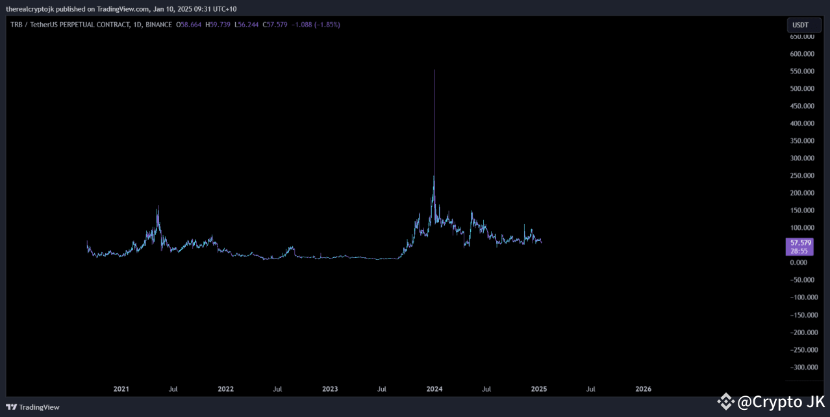Toggle the USDT currency unit button
Viewport: 830px width, 417px height.
click(804, 24)
